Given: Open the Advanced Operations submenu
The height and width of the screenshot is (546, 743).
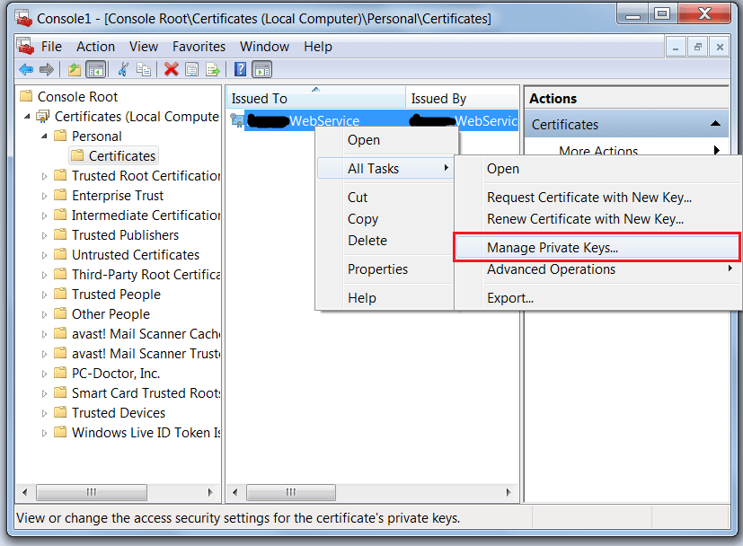Looking at the screenshot, I should (598, 269).
